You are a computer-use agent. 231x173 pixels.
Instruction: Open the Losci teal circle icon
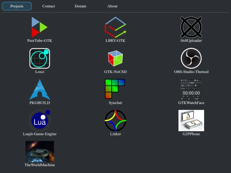[x=40, y=59]
